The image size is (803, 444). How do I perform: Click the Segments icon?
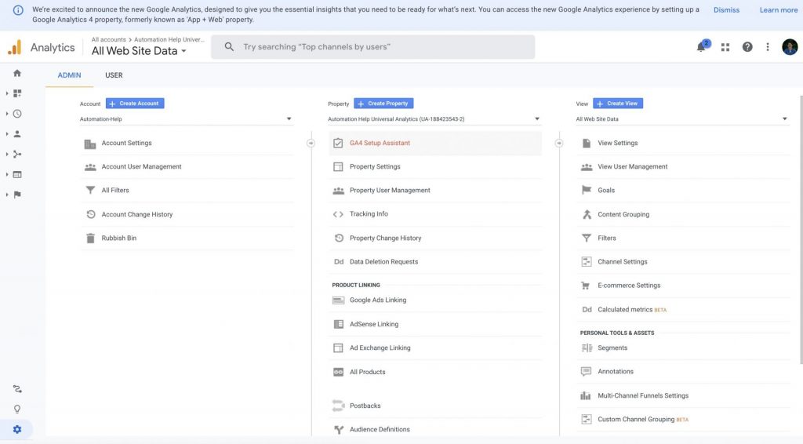click(x=587, y=348)
